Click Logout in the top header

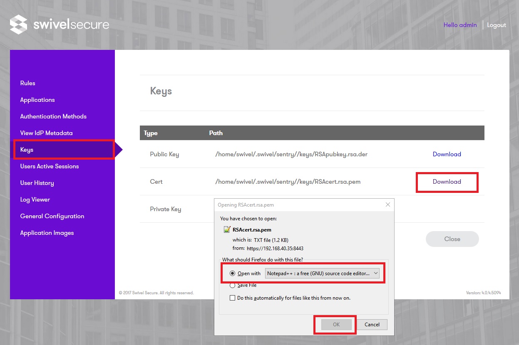[496, 25]
